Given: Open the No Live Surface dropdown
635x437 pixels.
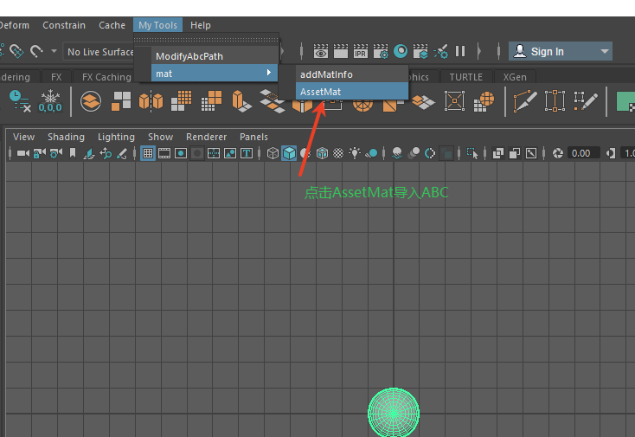Looking at the screenshot, I should coord(99,52).
